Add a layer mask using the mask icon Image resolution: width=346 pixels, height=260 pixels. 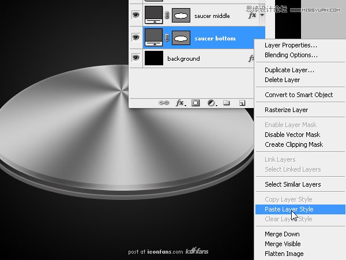coord(195,103)
